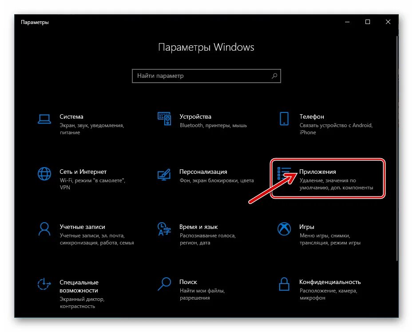Click the search magnifier in Найти параметр

pos(274,76)
